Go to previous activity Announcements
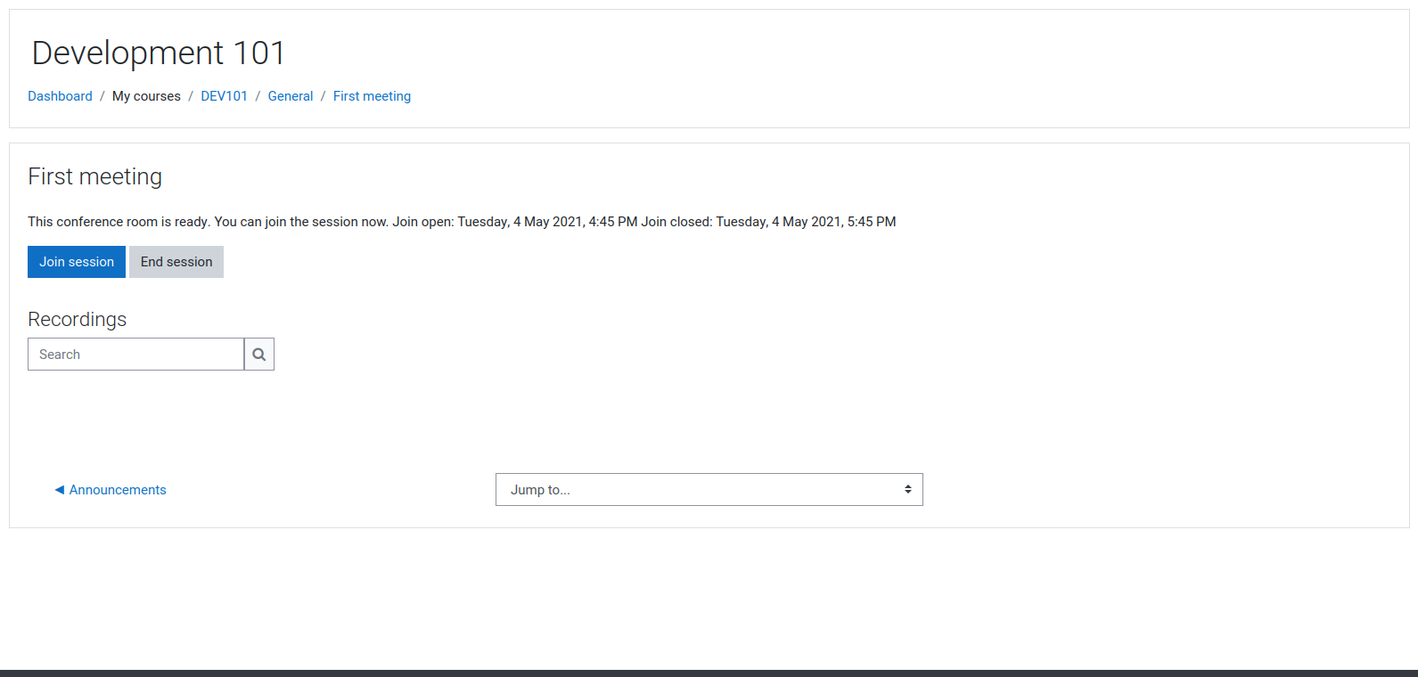The height and width of the screenshot is (677, 1418). click(111, 490)
